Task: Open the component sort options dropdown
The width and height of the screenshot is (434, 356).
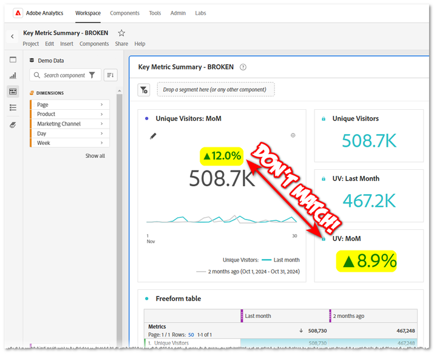Action: 110,75
